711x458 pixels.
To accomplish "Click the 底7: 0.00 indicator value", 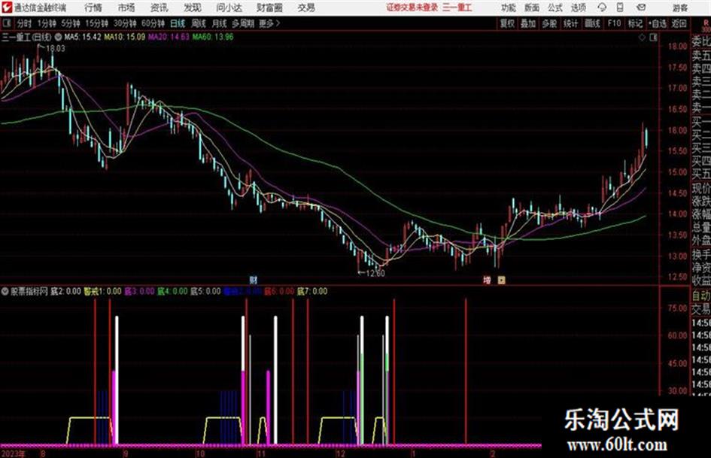I will (x=312, y=292).
